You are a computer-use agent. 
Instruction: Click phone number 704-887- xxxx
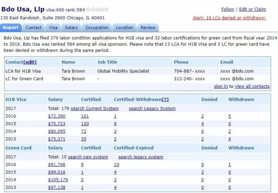coord(189,71)
